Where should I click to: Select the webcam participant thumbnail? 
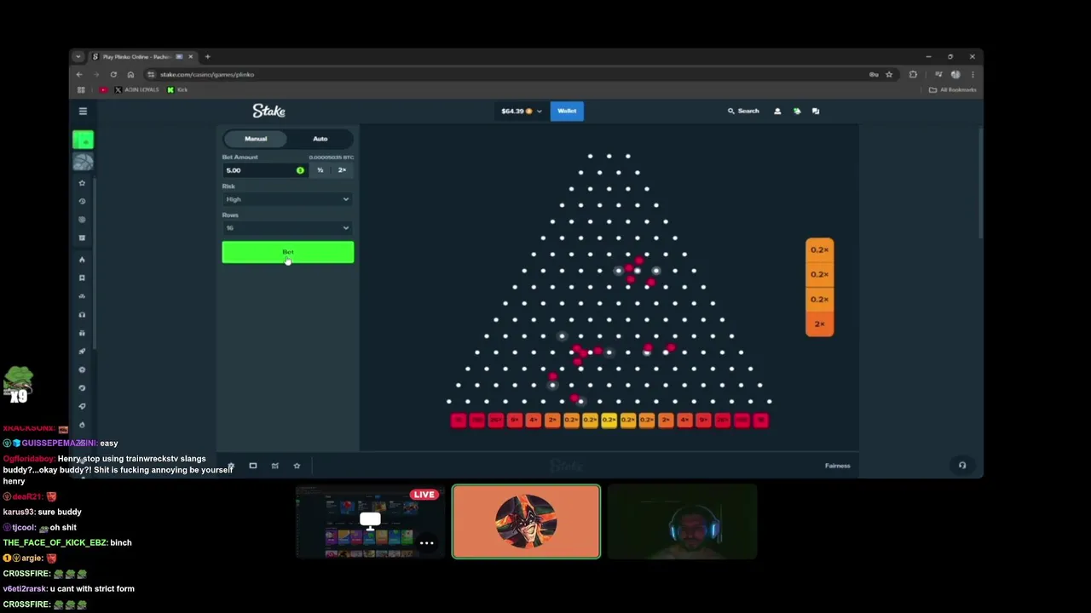682,522
